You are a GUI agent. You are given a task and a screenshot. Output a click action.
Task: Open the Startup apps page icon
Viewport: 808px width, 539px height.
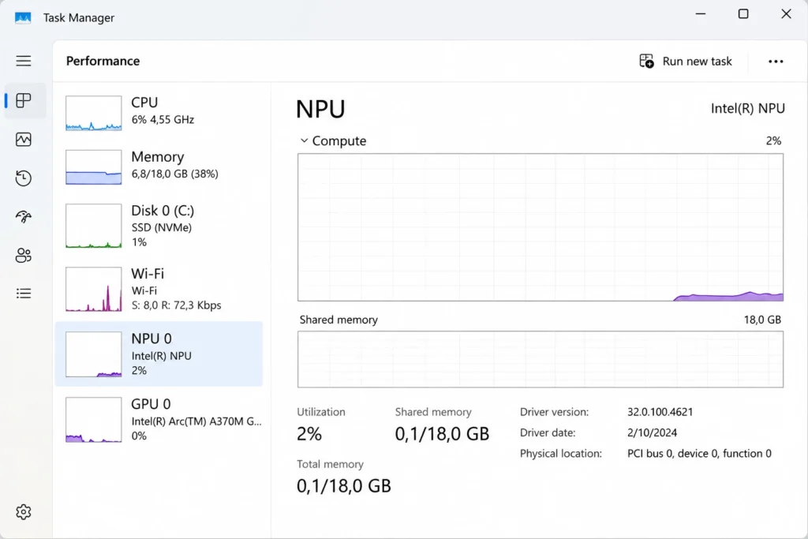[x=23, y=216]
